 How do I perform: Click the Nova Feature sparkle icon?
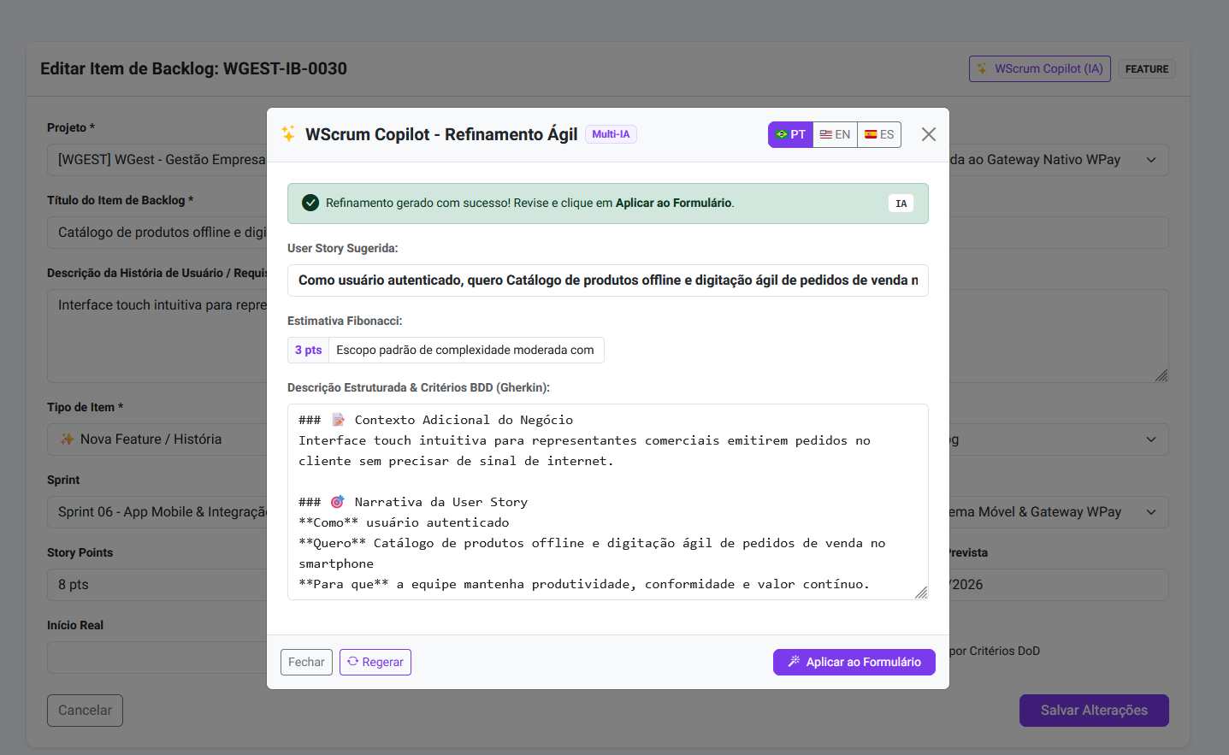point(67,439)
